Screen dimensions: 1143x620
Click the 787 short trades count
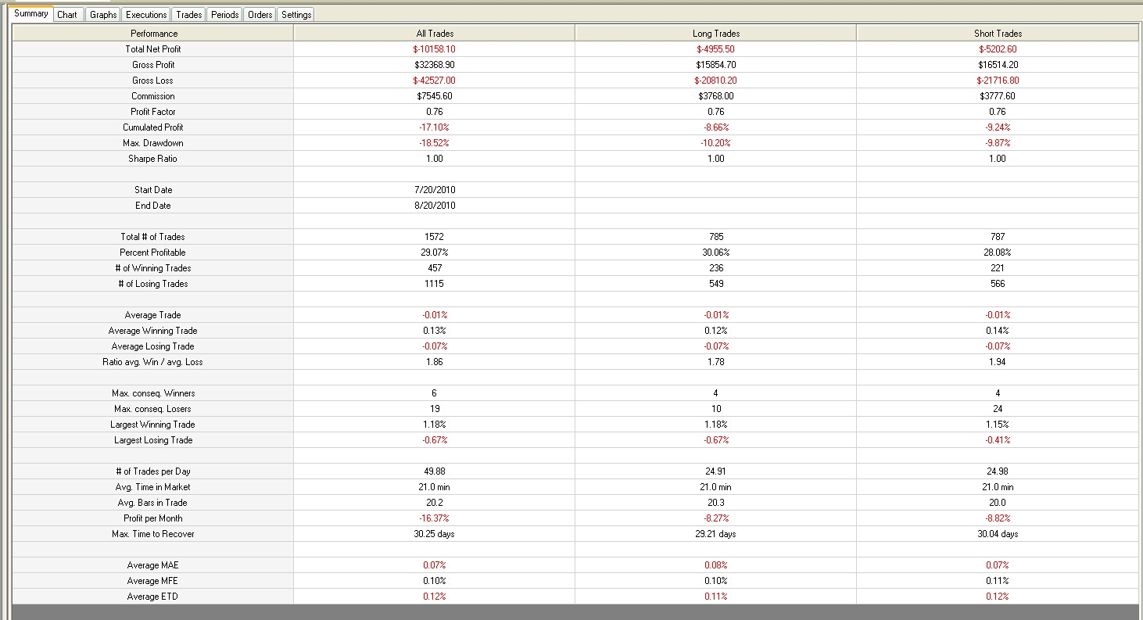[998, 237]
